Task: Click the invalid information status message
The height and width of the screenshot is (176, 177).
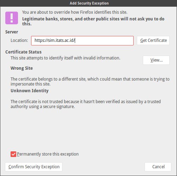Action: pyautogui.click(x=65, y=58)
